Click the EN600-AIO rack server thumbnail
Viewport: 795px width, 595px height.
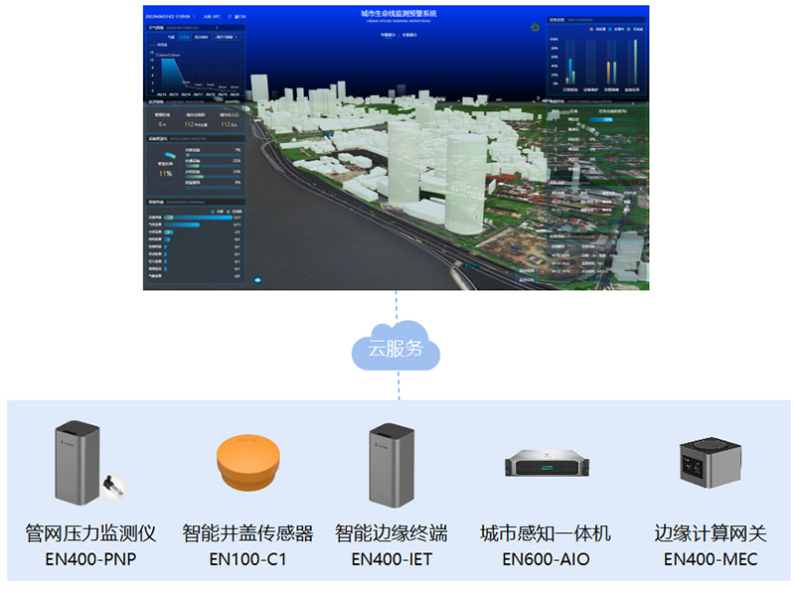547,463
